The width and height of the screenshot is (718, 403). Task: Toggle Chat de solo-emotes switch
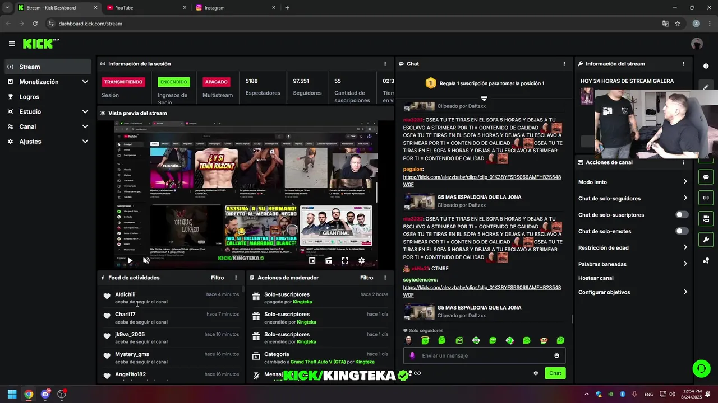tap(682, 231)
